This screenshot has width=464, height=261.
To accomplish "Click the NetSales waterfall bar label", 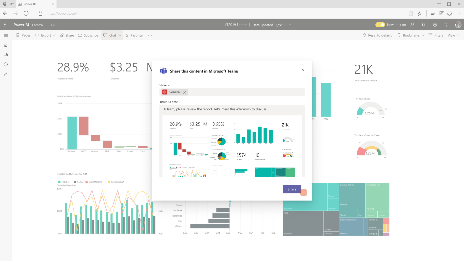I will (71, 151).
